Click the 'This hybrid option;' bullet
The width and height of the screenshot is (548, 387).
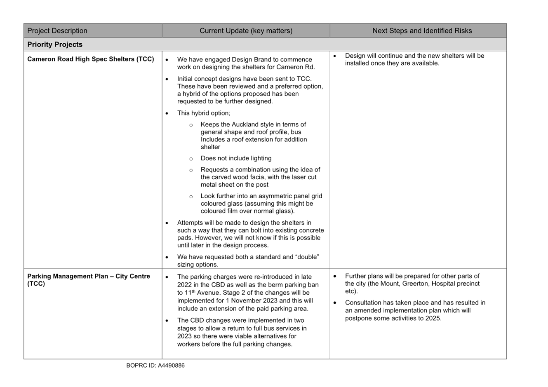204,113
